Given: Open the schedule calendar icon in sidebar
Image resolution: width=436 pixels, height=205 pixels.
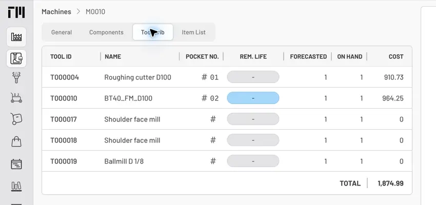Looking at the screenshot, I should pyautogui.click(x=16, y=164).
